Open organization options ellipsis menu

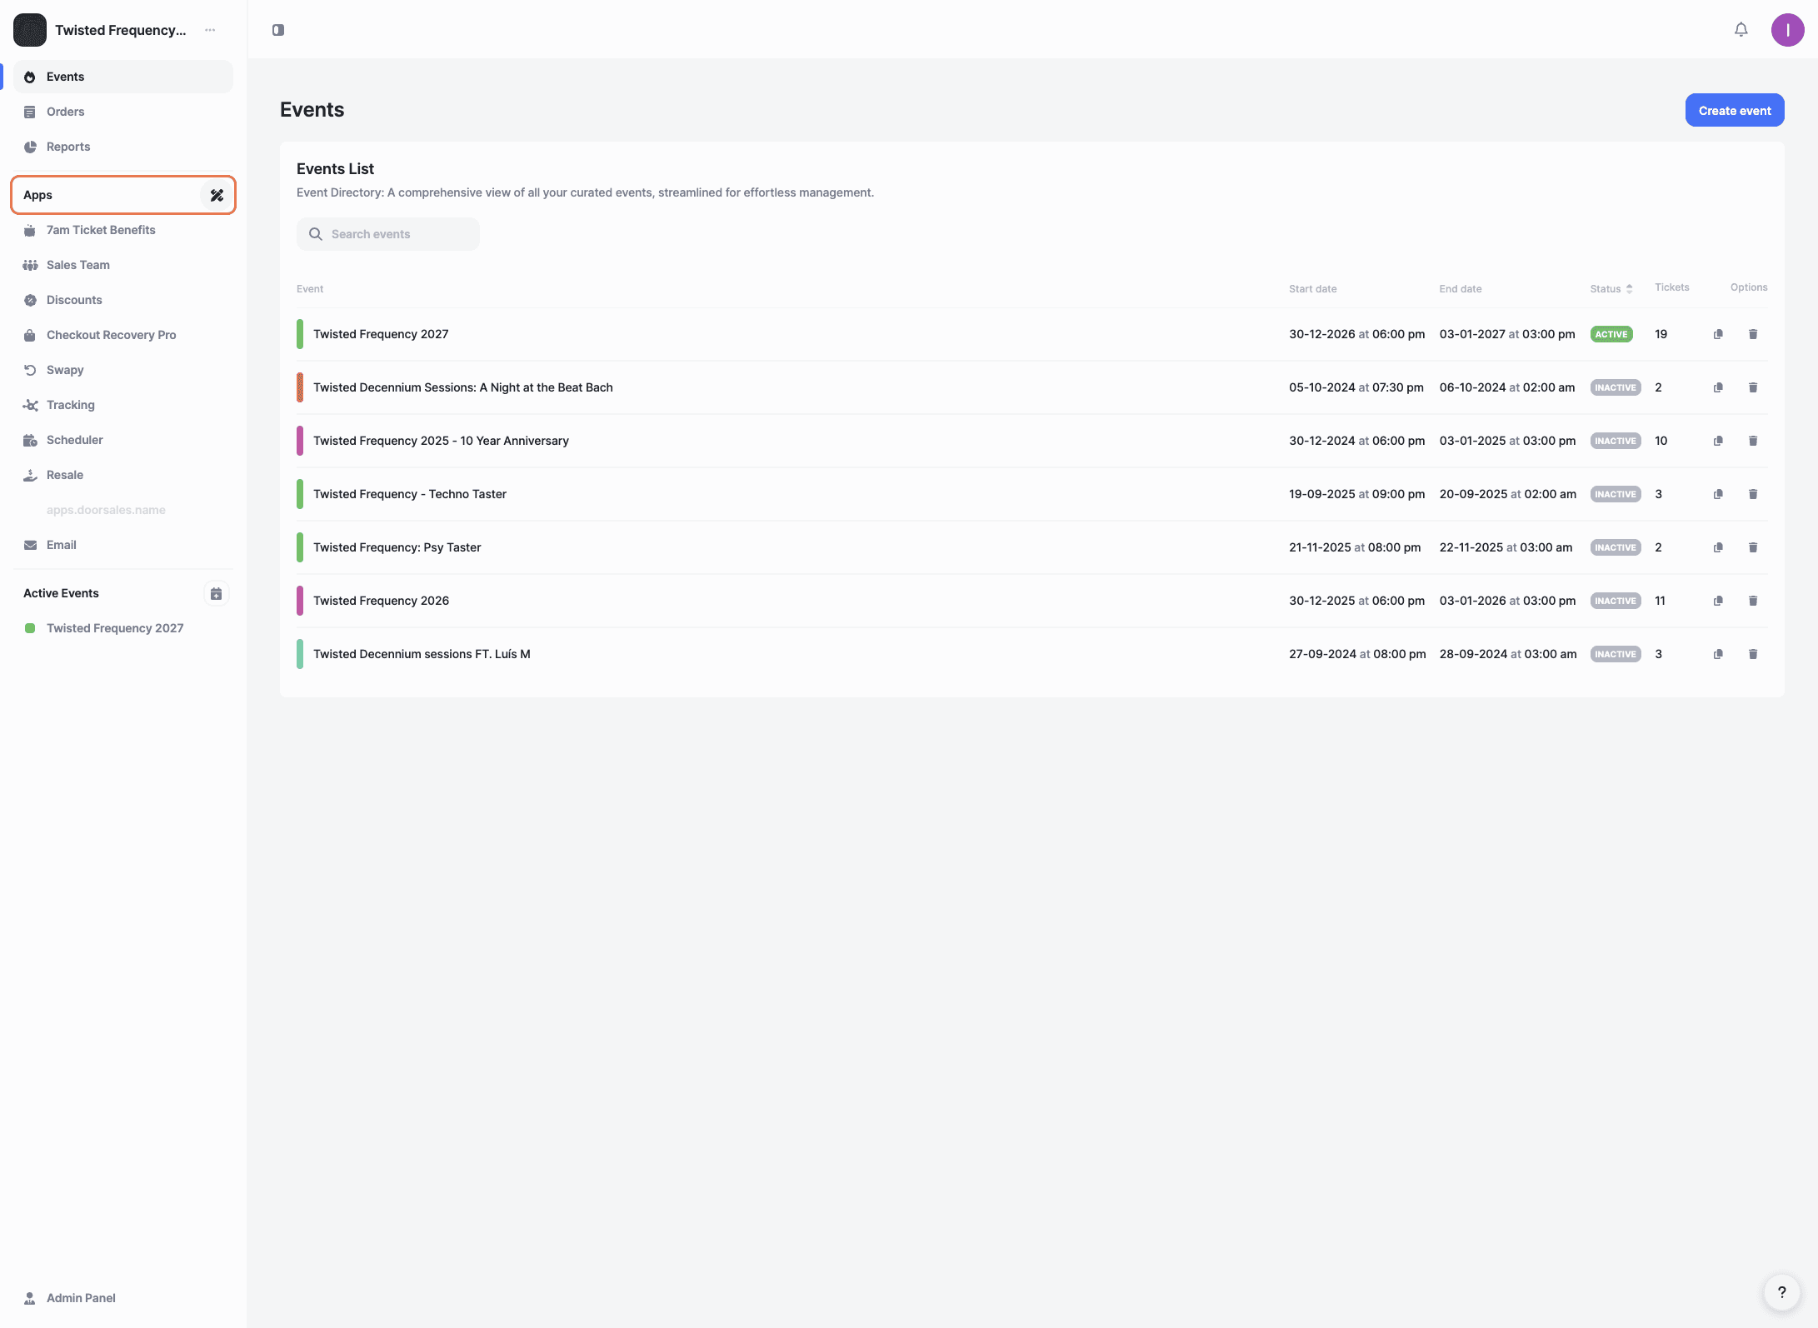(x=210, y=30)
